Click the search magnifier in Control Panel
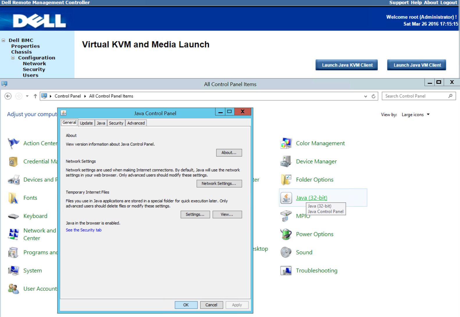The height and width of the screenshot is (317, 460). tap(450, 96)
